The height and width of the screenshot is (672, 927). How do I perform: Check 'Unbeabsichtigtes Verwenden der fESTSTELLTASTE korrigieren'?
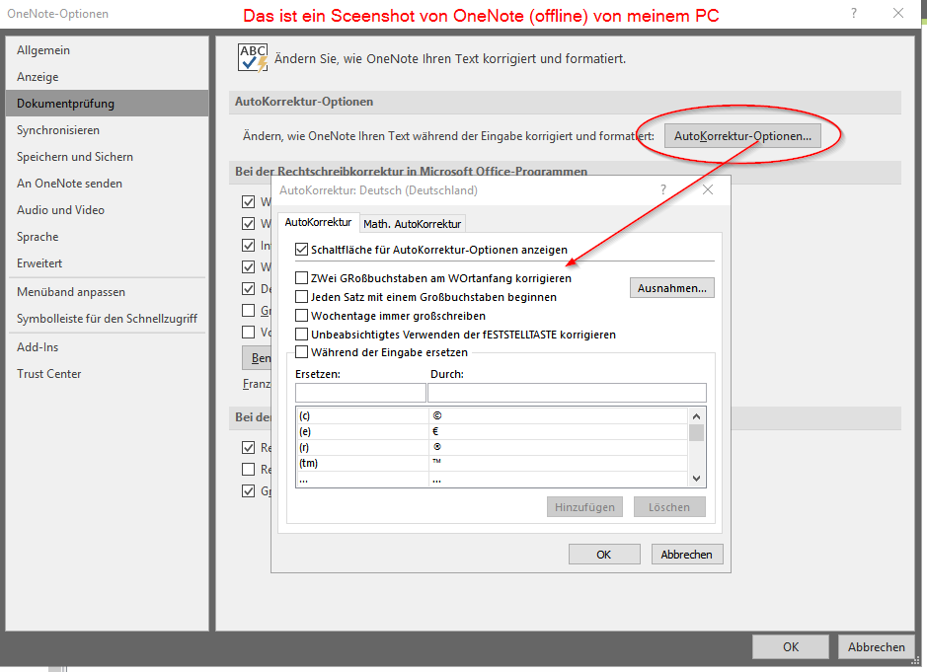(302, 334)
